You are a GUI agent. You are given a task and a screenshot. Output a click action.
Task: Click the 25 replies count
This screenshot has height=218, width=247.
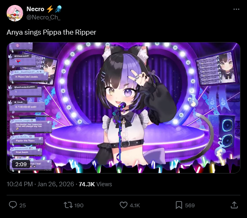pyautogui.click(x=23, y=205)
